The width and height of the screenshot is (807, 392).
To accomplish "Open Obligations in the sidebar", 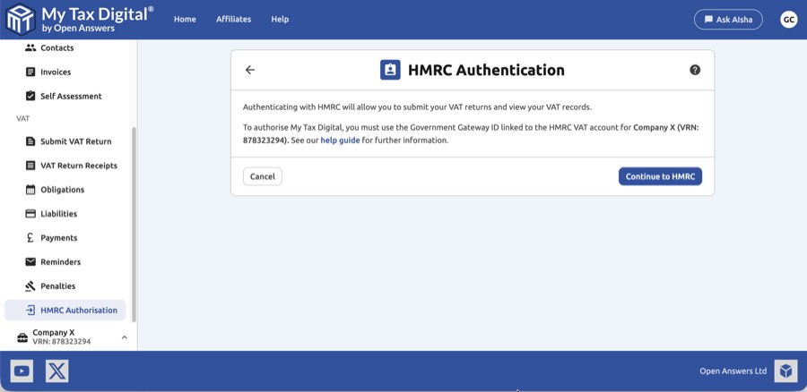I will (x=62, y=190).
